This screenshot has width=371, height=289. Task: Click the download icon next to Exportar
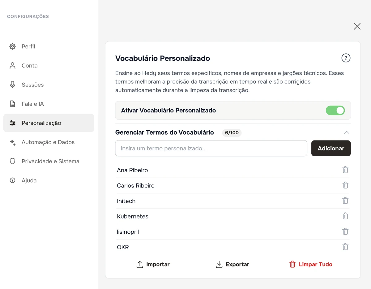tap(219, 264)
